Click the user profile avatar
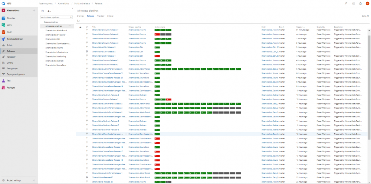The image size is (371, 184). coord(367,3)
